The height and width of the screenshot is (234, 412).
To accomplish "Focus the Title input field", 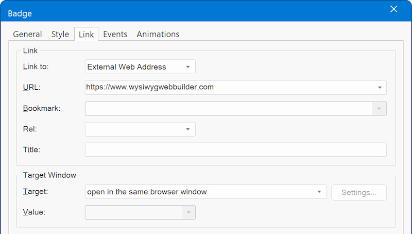I will click(236, 149).
